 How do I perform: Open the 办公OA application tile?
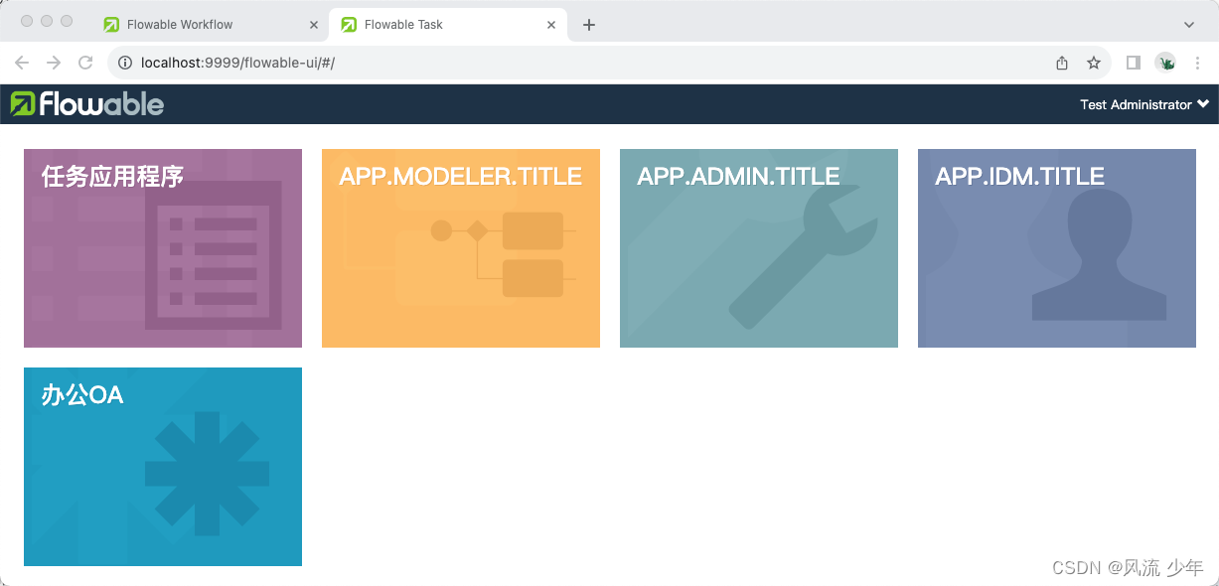tap(162, 467)
